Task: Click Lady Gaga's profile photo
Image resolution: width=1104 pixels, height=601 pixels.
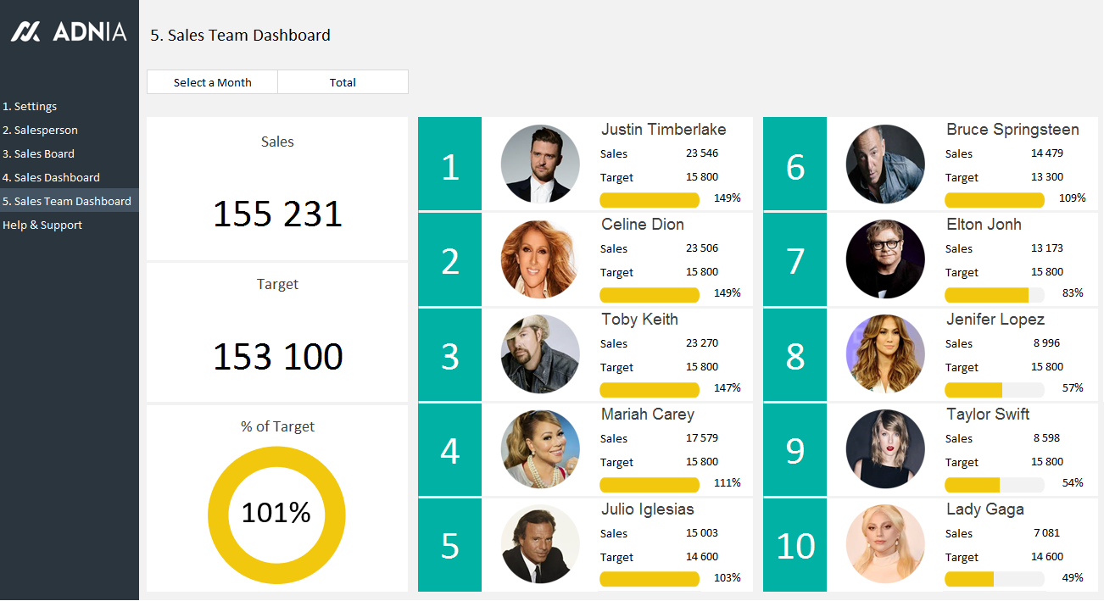Action: coord(885,544)
